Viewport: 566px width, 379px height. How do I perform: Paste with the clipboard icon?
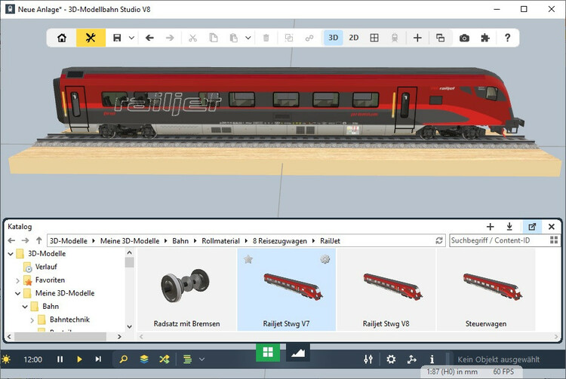tap(233, 38)
